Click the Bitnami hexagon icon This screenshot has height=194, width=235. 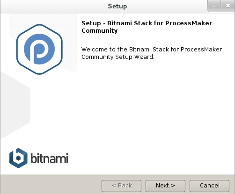pos(18,158)
